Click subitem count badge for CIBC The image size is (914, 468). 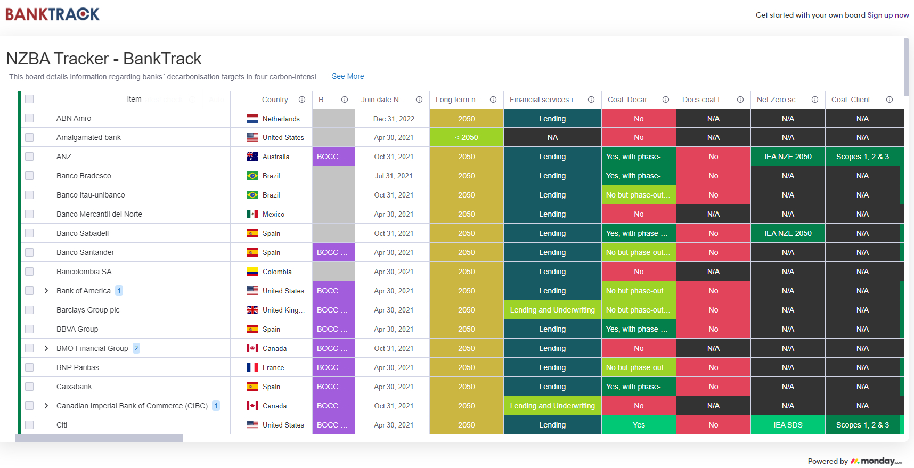(x=216, y=406)
